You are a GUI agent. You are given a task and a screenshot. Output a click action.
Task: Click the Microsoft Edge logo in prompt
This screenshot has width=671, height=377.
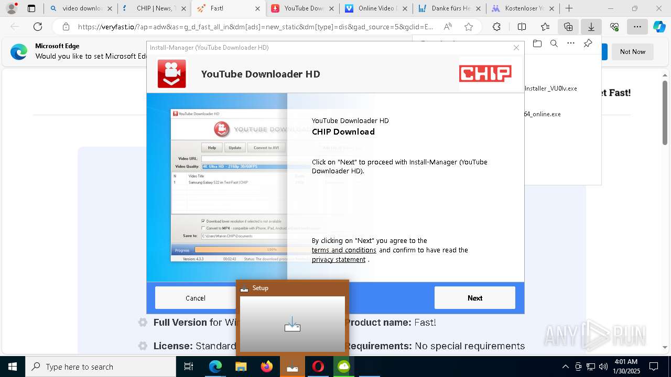(x=19, y=52)
